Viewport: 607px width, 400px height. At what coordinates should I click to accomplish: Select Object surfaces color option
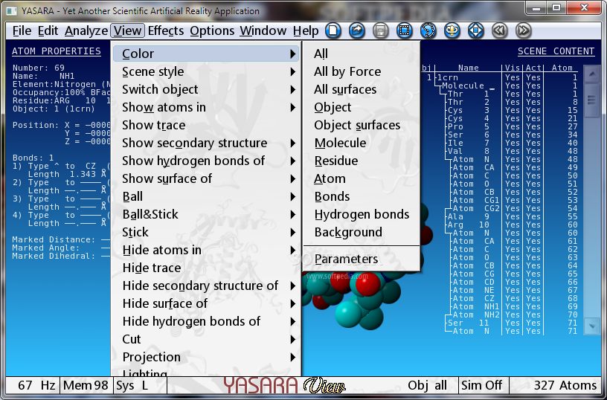362,125
